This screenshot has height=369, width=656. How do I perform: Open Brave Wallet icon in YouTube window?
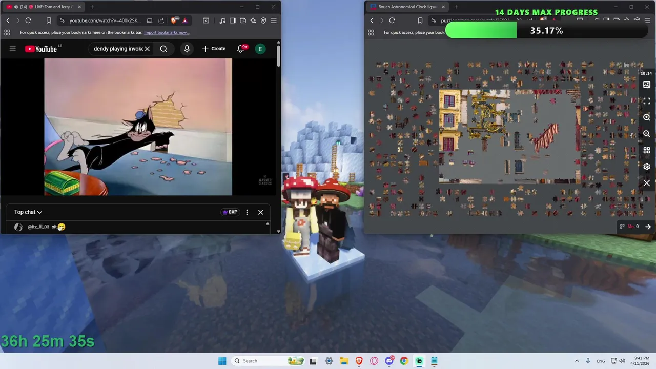click(x=243, y=20)
